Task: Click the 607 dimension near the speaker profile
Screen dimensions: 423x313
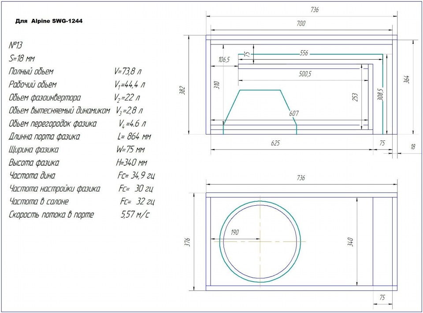Action: click(293, 113)
